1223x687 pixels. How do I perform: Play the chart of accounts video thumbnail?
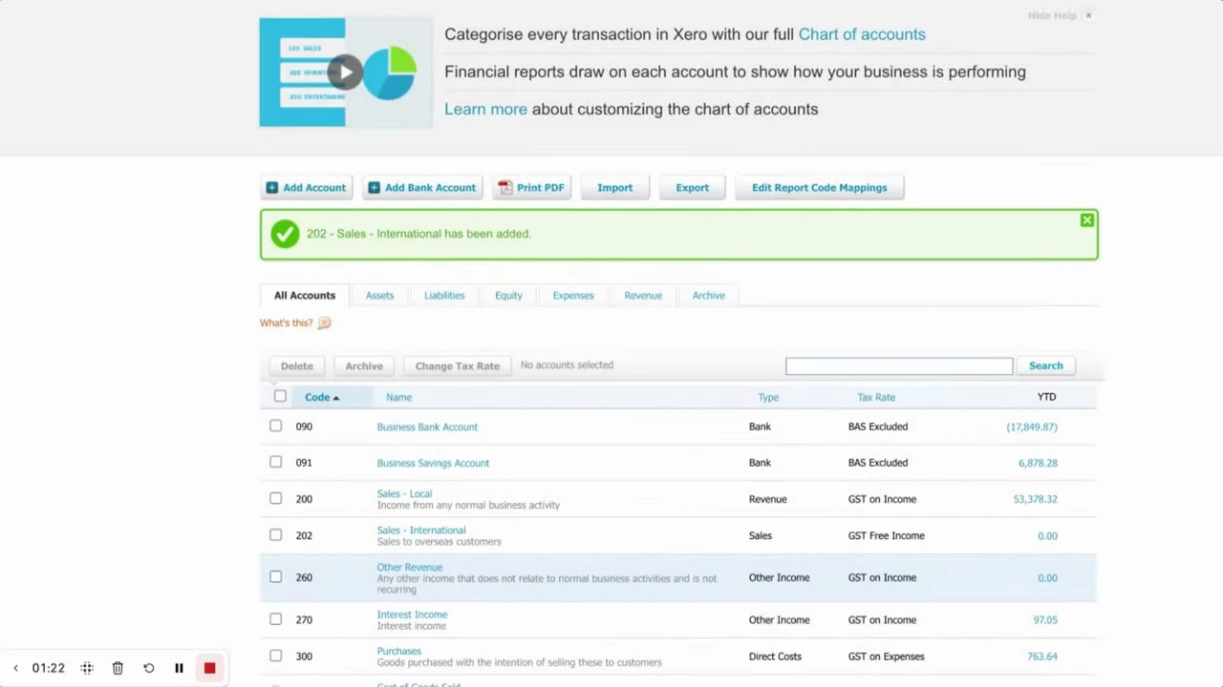[x=346, y=73]
